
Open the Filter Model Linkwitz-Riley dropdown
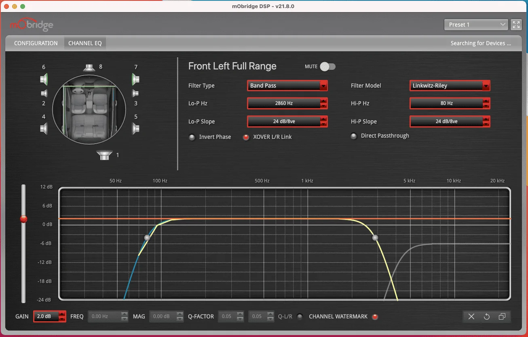tap(450, 86)
